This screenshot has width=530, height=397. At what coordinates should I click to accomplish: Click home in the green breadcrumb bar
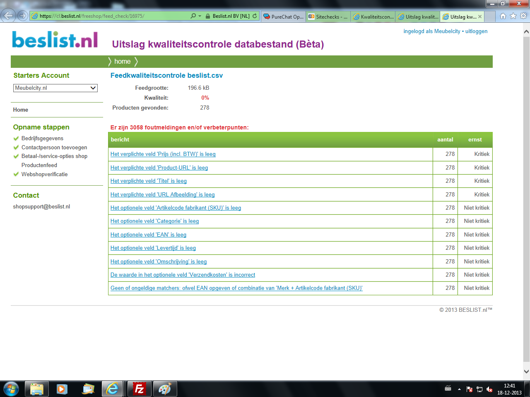tap(122, 62)
